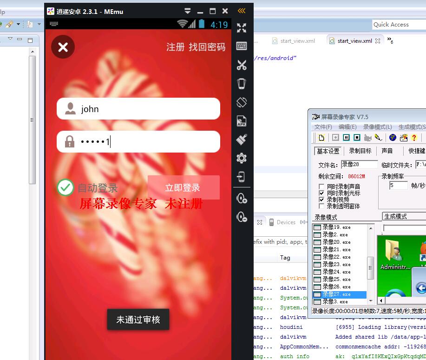Enable the 录制透明窗体 checkbox
The image size is (426, 360).
[x=321, y=206]
